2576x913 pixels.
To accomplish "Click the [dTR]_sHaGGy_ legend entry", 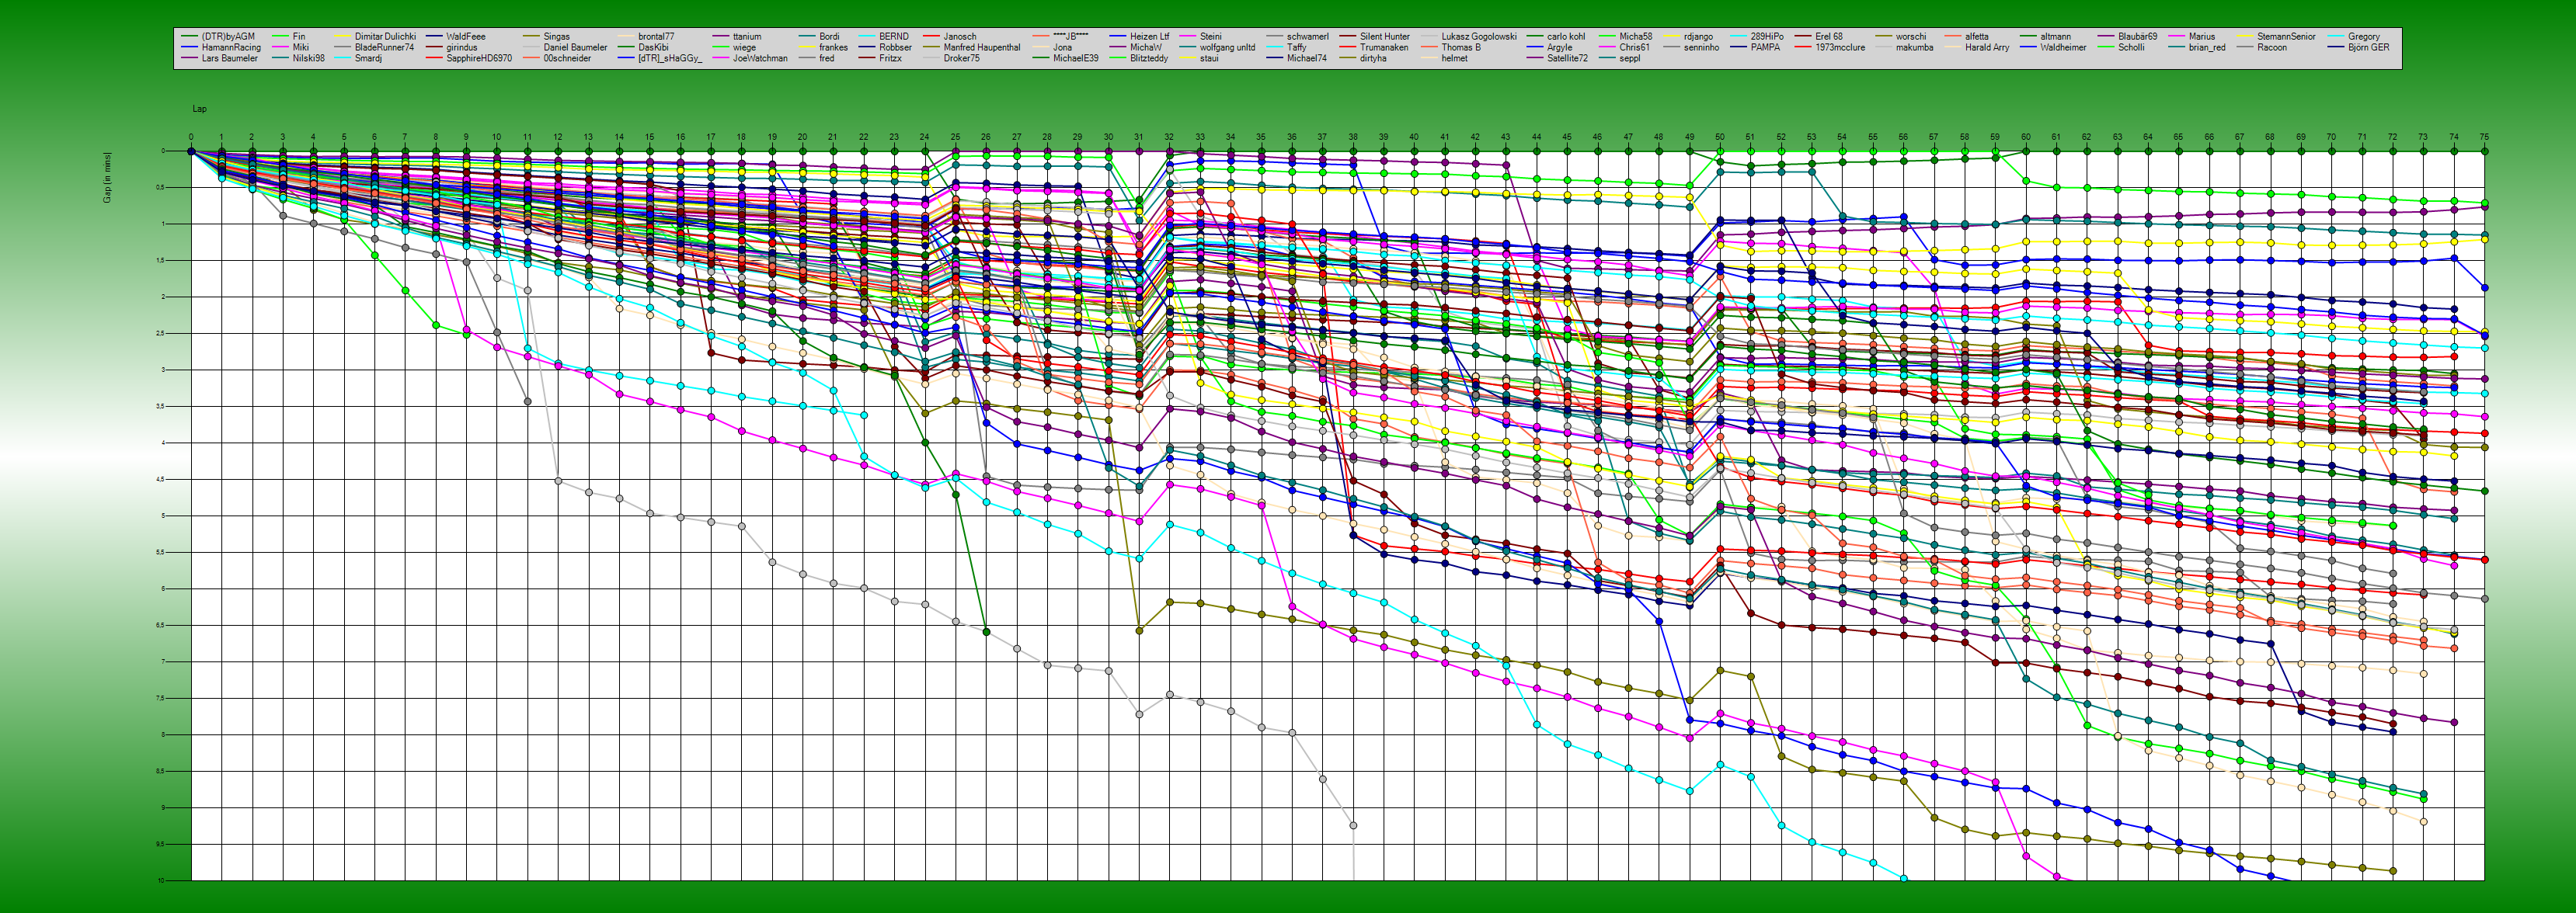I will coord(670,58).
